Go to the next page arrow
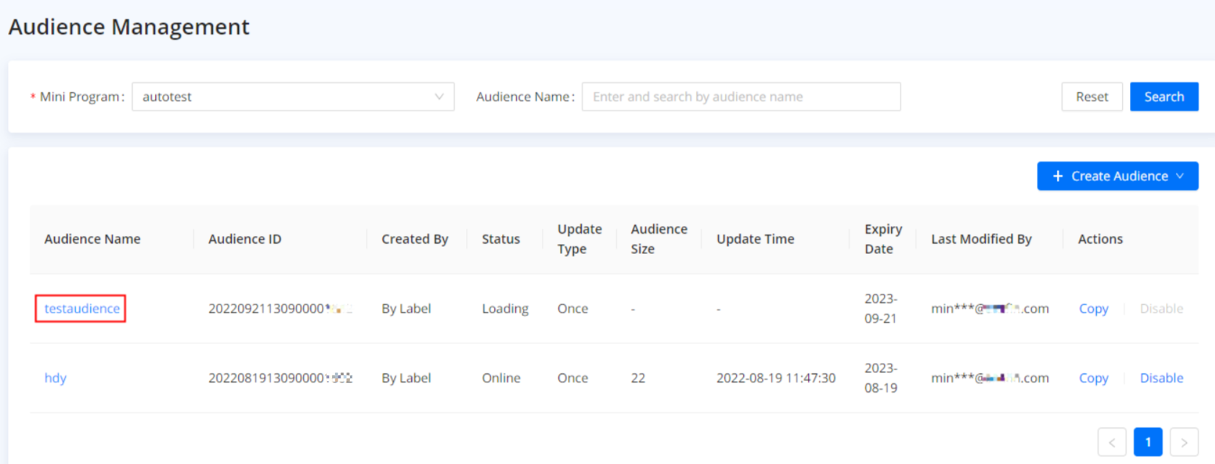 (x=1183, y=442)
